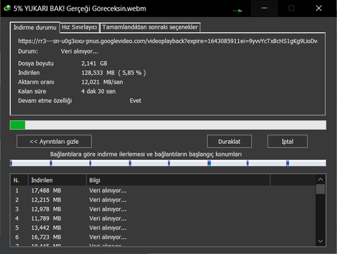The width and height of the screenshot is (337, 254).
Task: Click the green download progress bar
Action: [168, 125]
